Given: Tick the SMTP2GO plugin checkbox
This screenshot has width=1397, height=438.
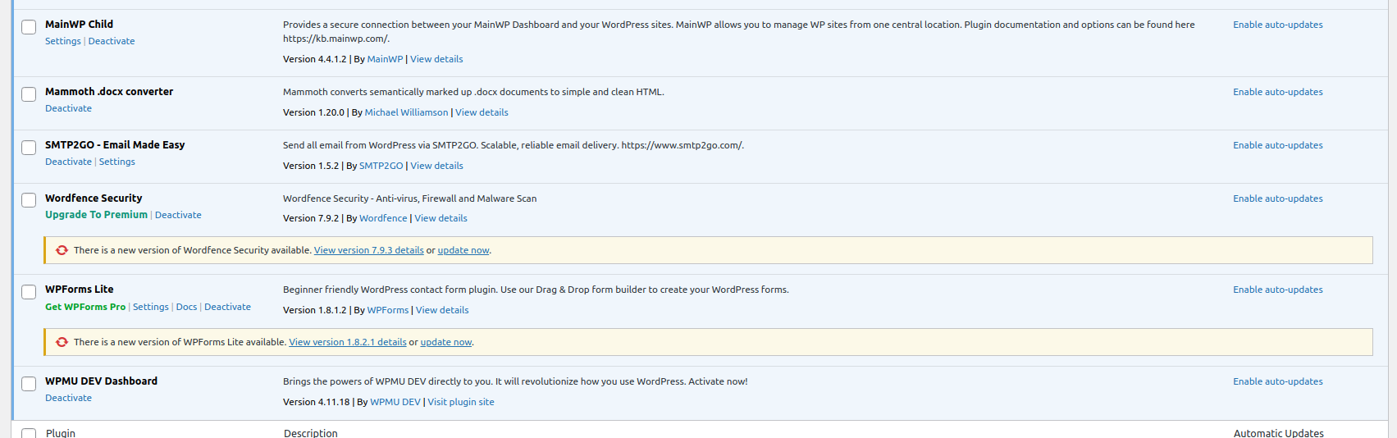Looking at the screenshot, I should (x=29, y=148).
